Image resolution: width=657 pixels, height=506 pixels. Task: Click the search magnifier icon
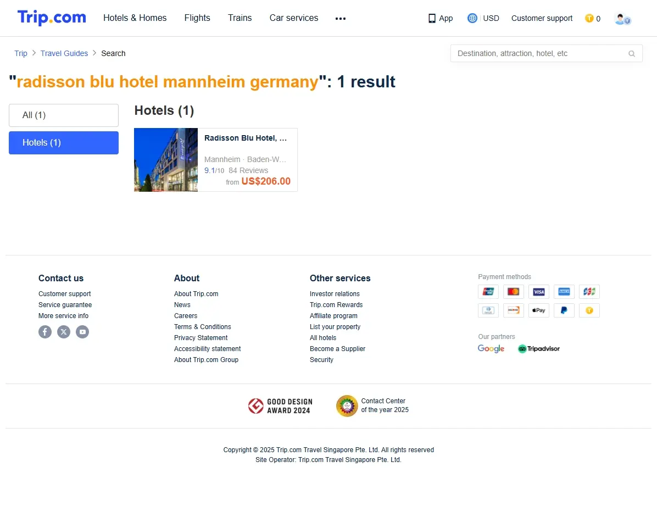click(631, 54)
